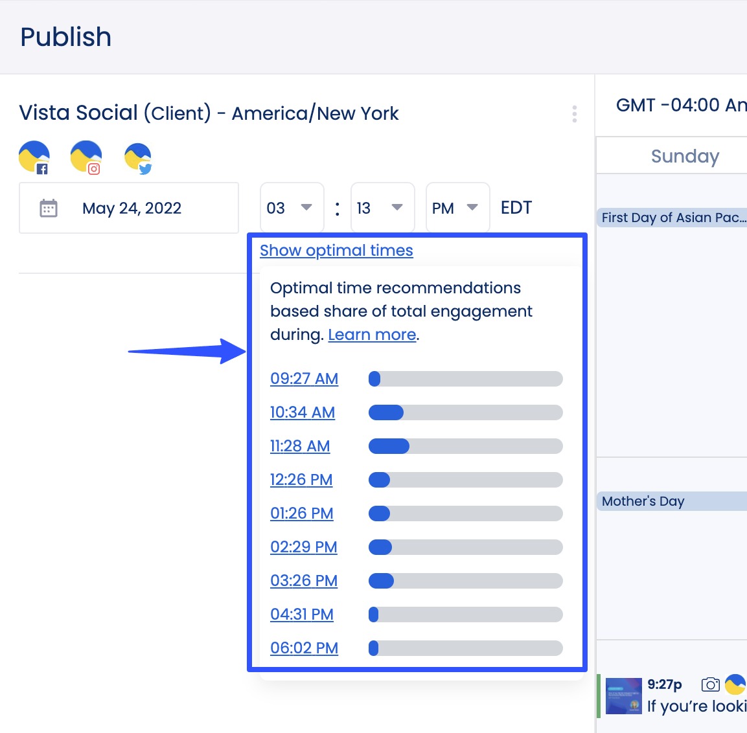Click the scheduled post thumbnail at 9:27p
The height and width of the screenshot is (733, 747).
[623, 696]
